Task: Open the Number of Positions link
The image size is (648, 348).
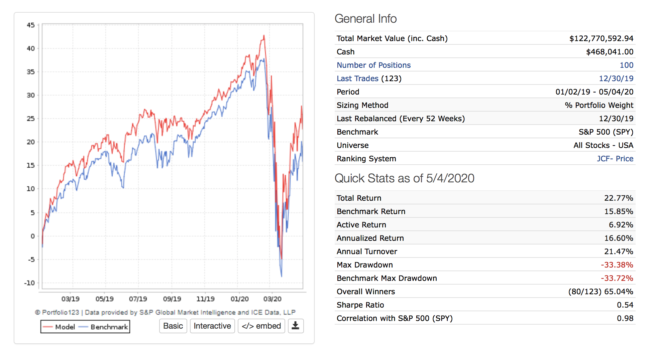Action: [373, 65]
